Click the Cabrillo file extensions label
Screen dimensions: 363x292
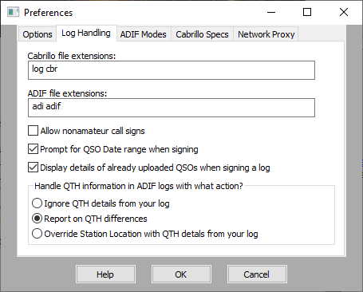[72, 56]
